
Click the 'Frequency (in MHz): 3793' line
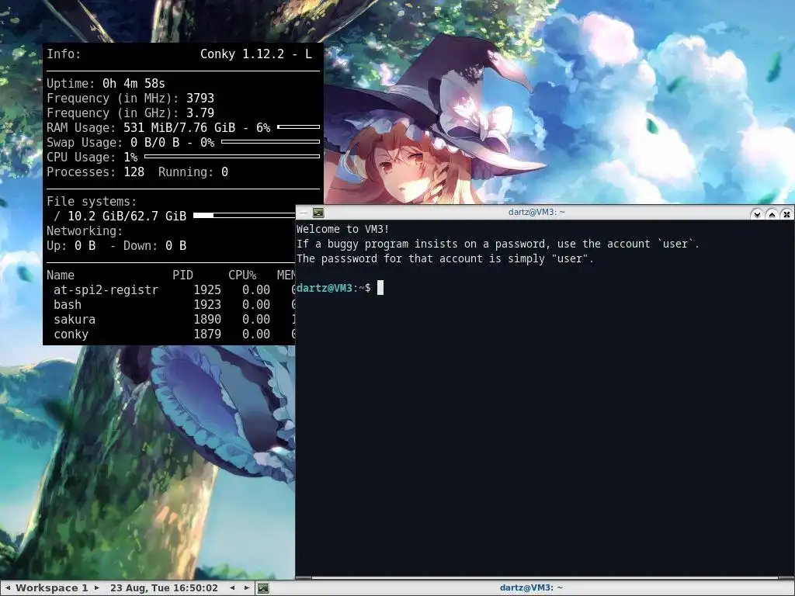click(130, 99)
